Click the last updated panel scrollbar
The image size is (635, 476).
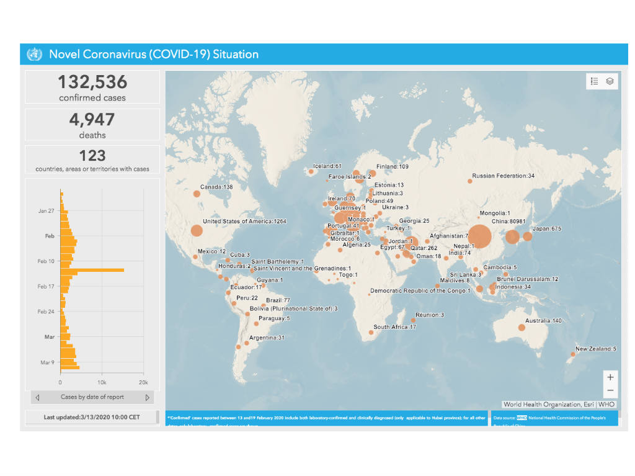(x=158, y=417)
